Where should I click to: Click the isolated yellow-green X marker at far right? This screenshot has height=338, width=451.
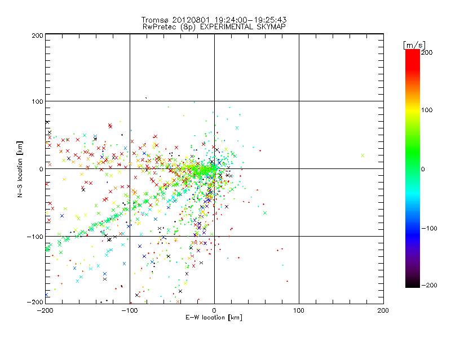(362, 155)
